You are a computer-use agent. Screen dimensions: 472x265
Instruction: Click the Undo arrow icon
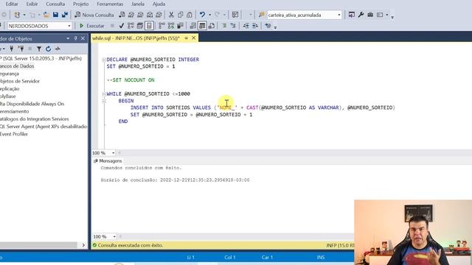[x=202, y=15]
